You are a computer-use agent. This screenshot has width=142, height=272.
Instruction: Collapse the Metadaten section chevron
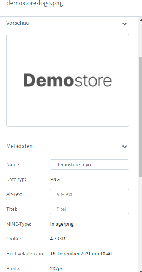coord(125,147)
